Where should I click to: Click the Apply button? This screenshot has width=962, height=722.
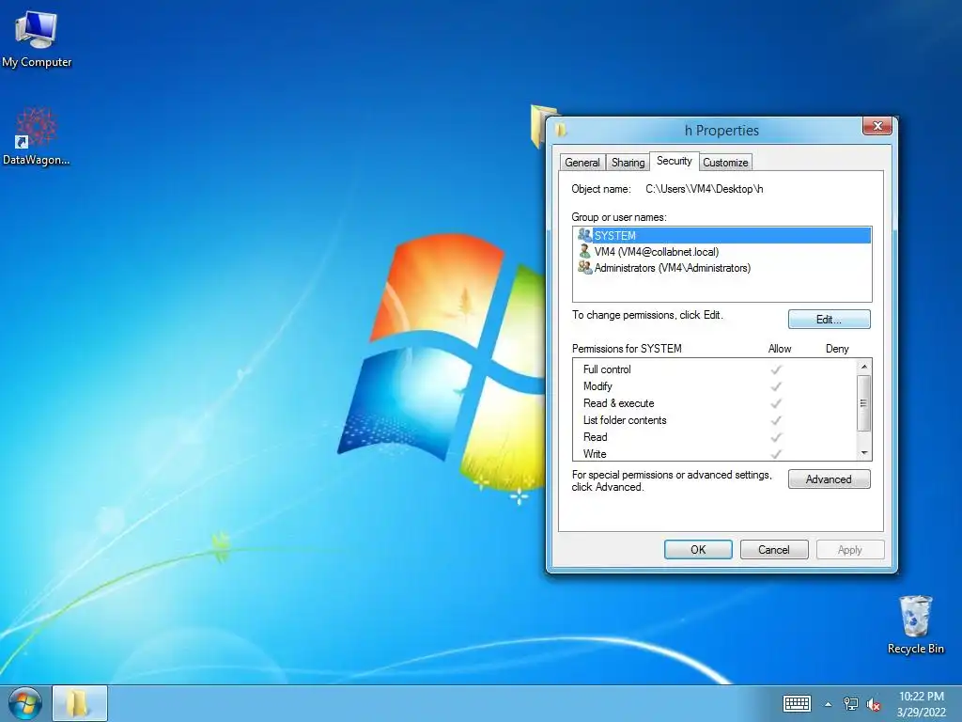(x=849, y=549)
